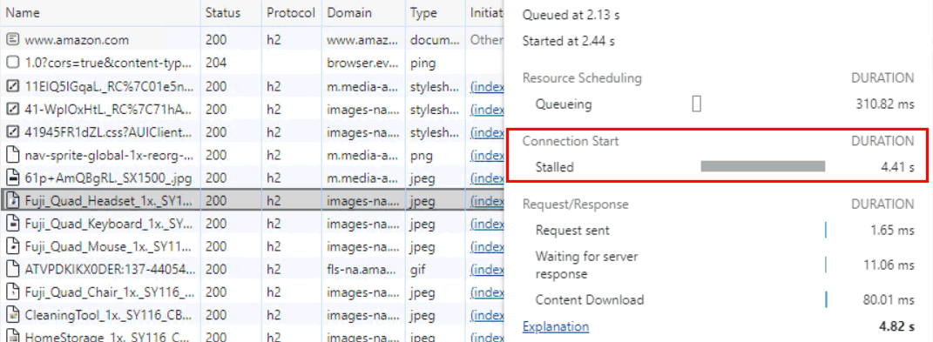Click the 'Queued at 2.13 s' text

tap(571, 16)
